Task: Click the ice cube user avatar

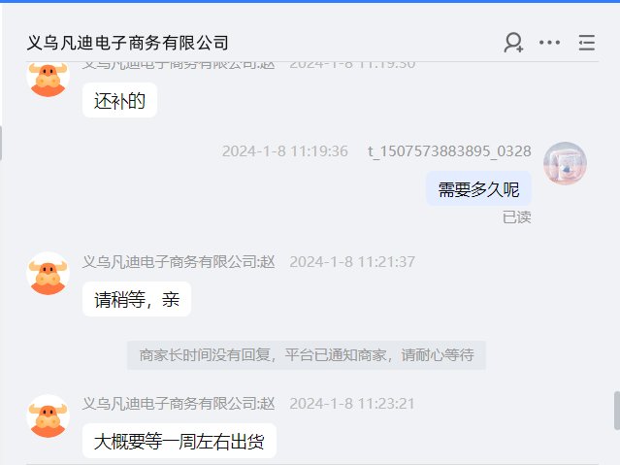Action: (x=565, y=163)
